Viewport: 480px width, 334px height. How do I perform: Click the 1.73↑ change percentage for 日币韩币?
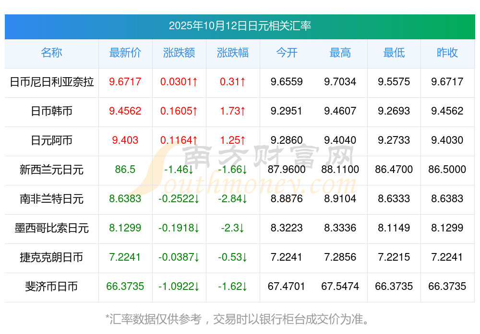coord(232,111)
